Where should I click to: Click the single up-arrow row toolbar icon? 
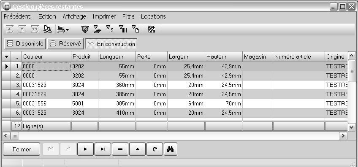22,29
